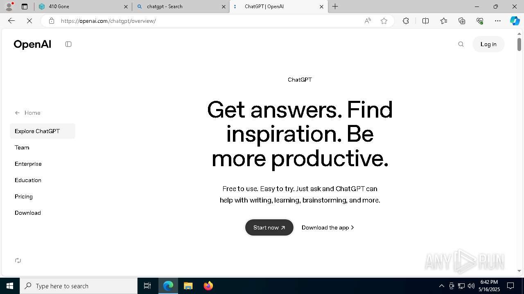Click the Download the app link
This screenshot has width=524, height=294.
[328, 227]
